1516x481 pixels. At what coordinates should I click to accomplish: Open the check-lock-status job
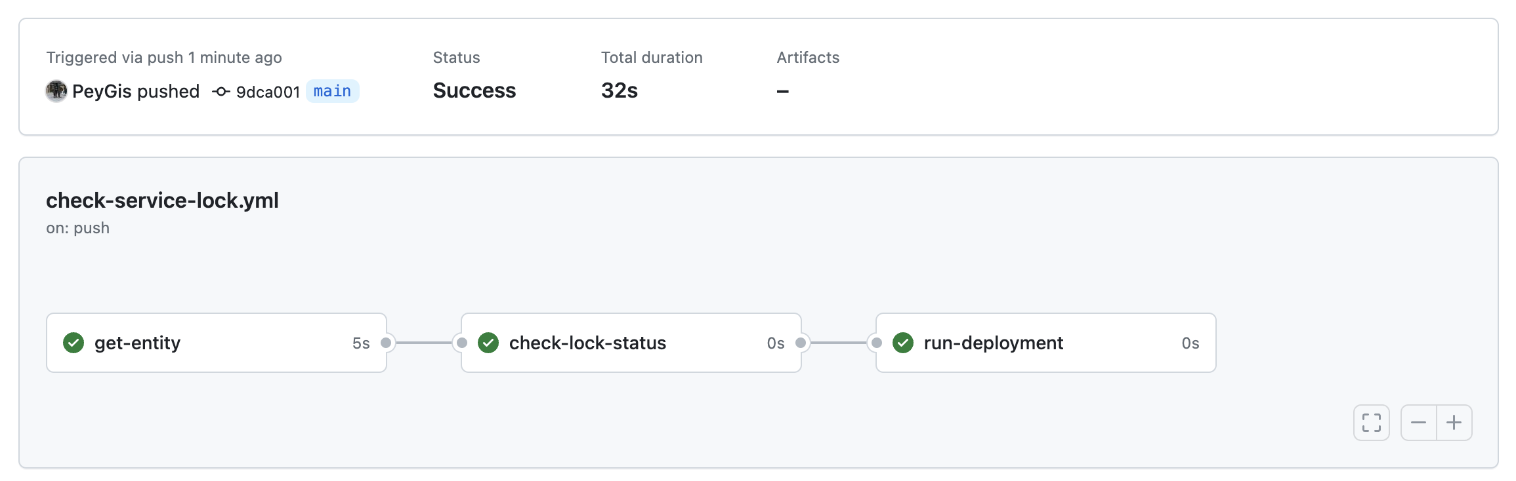coord(587,343)
